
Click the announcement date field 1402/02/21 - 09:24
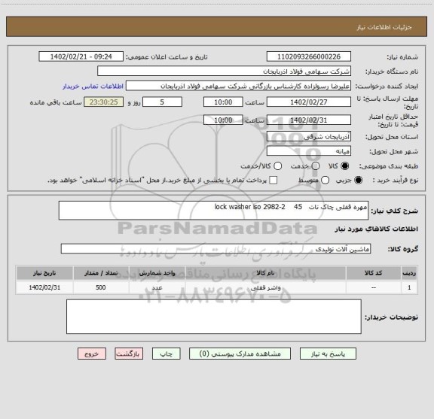click(81, 56)
